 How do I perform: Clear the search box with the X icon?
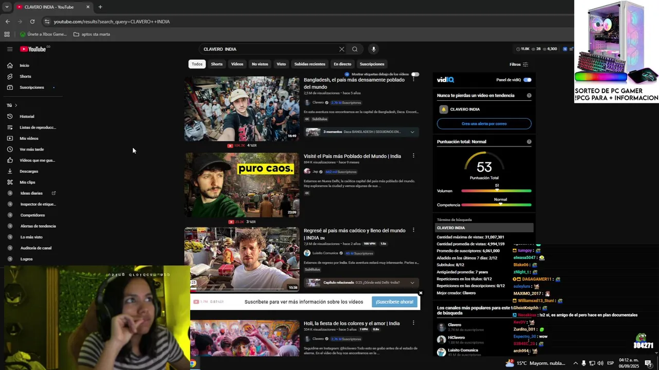pos(341,49)
